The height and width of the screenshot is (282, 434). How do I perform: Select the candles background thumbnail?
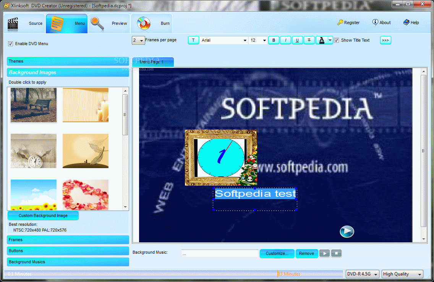86,105
